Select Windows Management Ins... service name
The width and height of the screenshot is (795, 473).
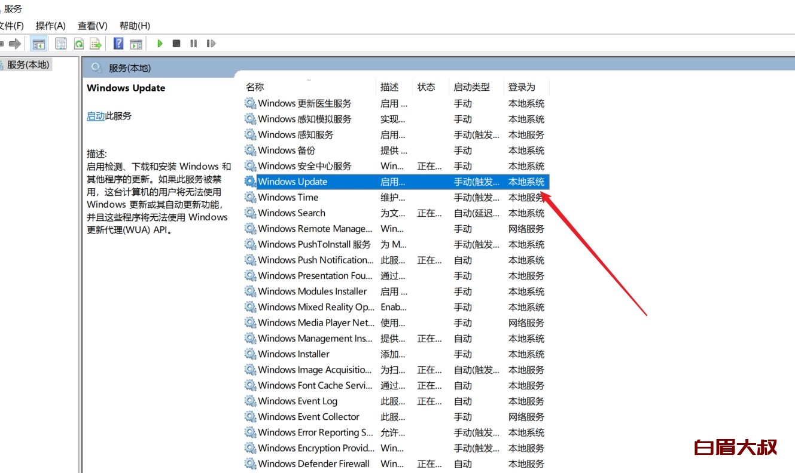pyautogui.click(x=315, y=339)
